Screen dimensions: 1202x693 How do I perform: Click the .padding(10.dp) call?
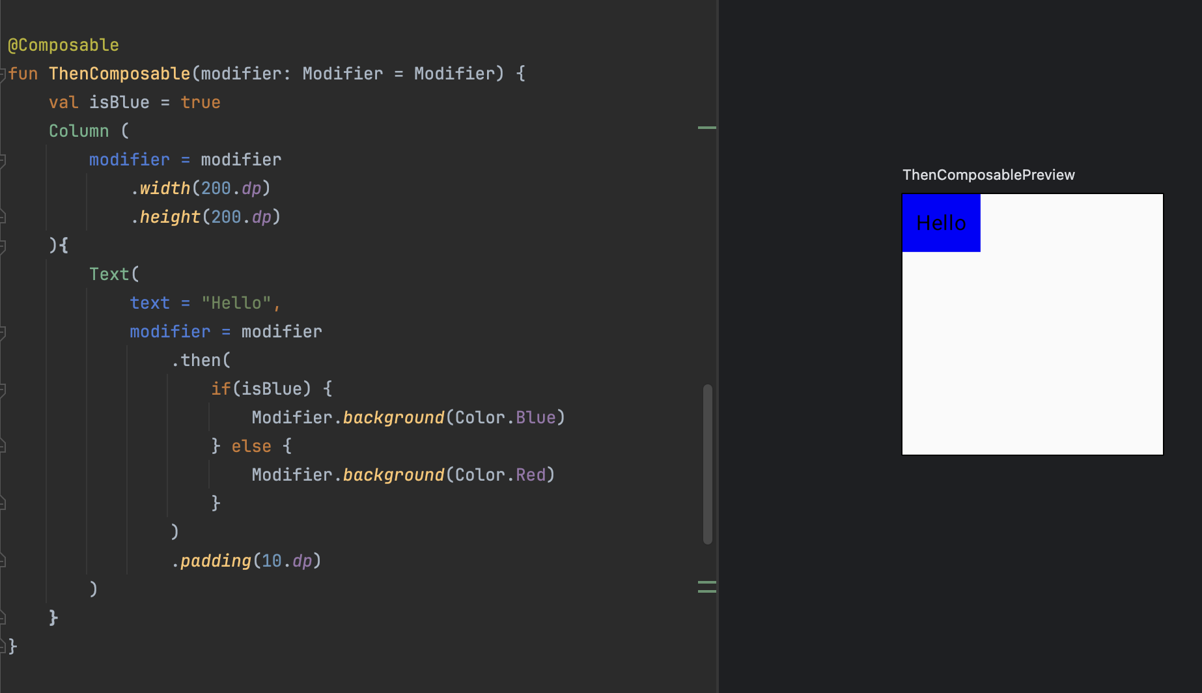pyautogui.click(x=246, y=561)
